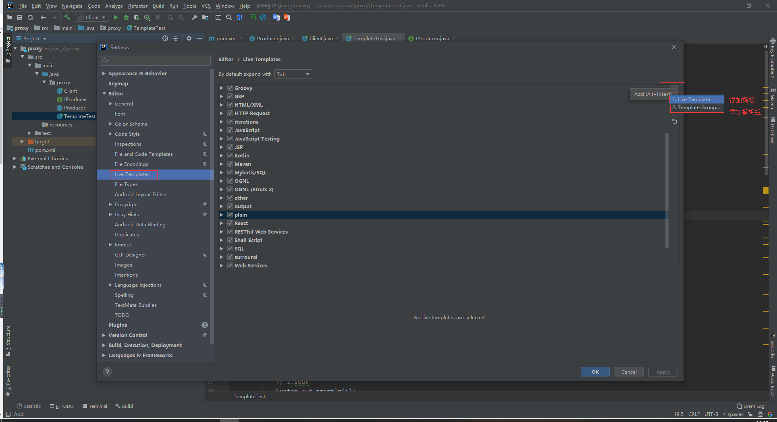777x422 pixels.
Task: Click the settings search field
Action: pyautogui.click(x=156, y=61)
